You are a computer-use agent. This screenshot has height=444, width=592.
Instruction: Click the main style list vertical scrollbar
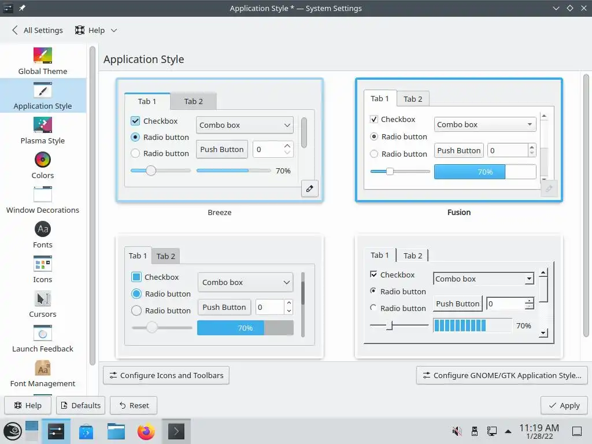(586, 206)
